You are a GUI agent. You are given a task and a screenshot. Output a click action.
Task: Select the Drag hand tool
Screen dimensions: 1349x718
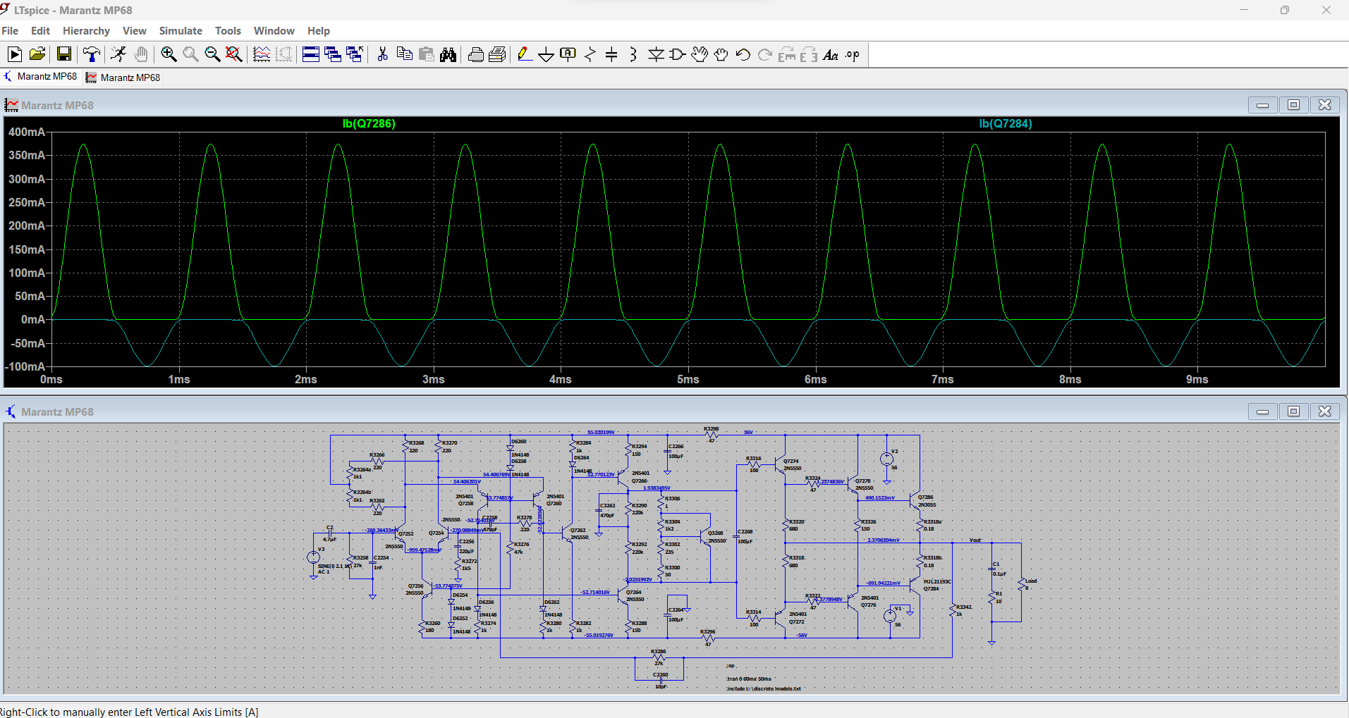tap(721, 55)
